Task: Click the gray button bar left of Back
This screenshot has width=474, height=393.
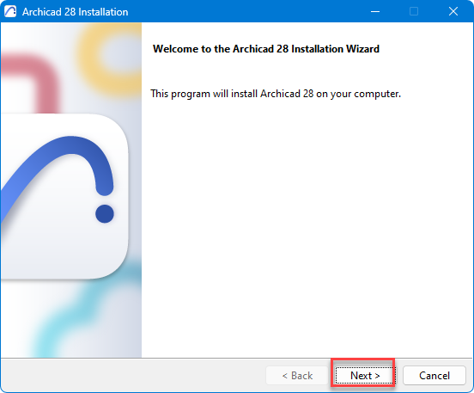Action: (x=133, y=376)
